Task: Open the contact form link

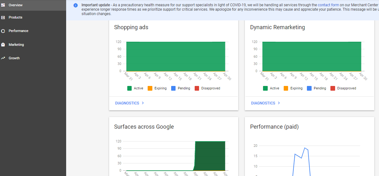Action: click(x=328, y=5)
